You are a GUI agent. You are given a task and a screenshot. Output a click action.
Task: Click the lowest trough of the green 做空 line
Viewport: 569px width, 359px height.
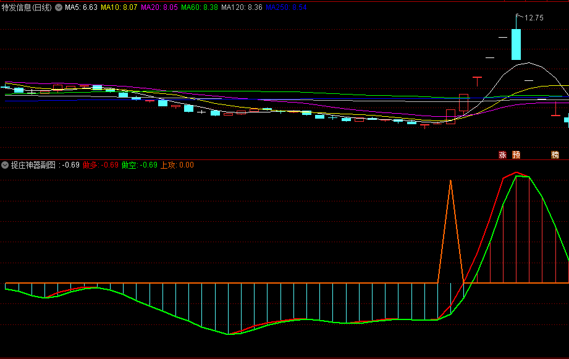pyautogui.click(x=229, y=334)
